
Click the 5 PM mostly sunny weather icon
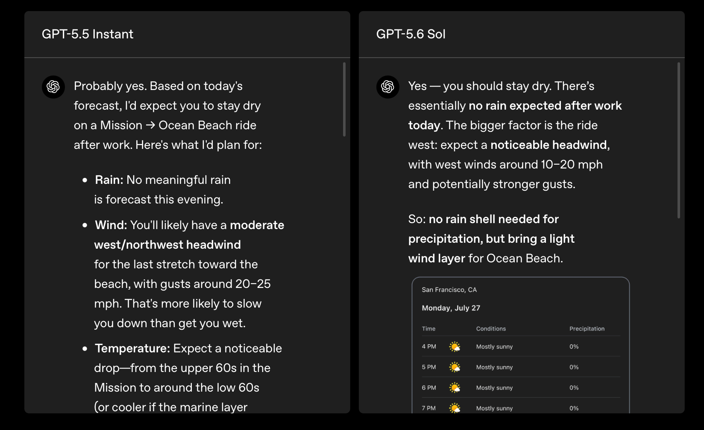(x=455, y=367)
